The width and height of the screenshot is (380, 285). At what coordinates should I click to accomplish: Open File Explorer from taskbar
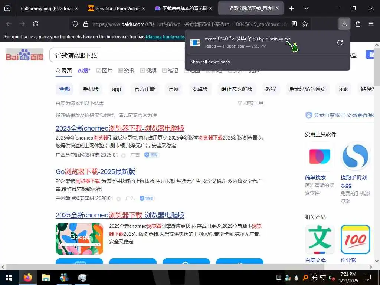pos(46,278)
